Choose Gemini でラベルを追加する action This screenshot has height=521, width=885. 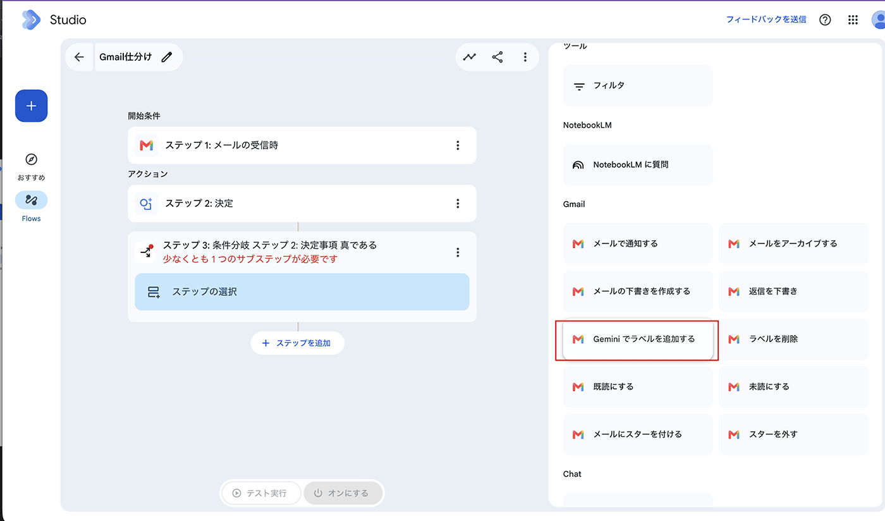pos(638,340)
